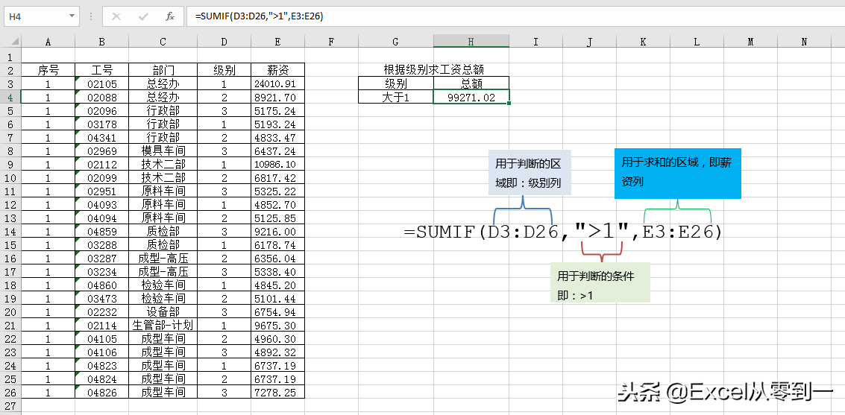Viewport: 845px width, 415px height.
Task: Click cell with 工号 03178
Action: (102, 124)
